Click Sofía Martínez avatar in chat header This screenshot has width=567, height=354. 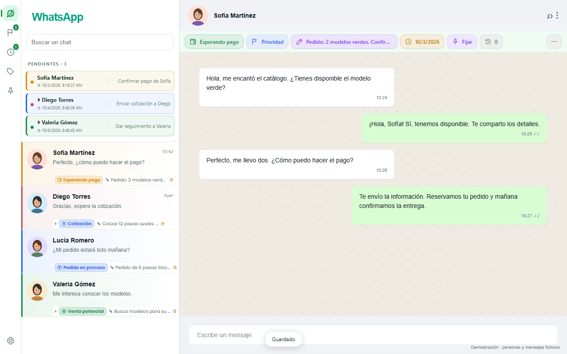pyautogui.click(x=198, y=15)
